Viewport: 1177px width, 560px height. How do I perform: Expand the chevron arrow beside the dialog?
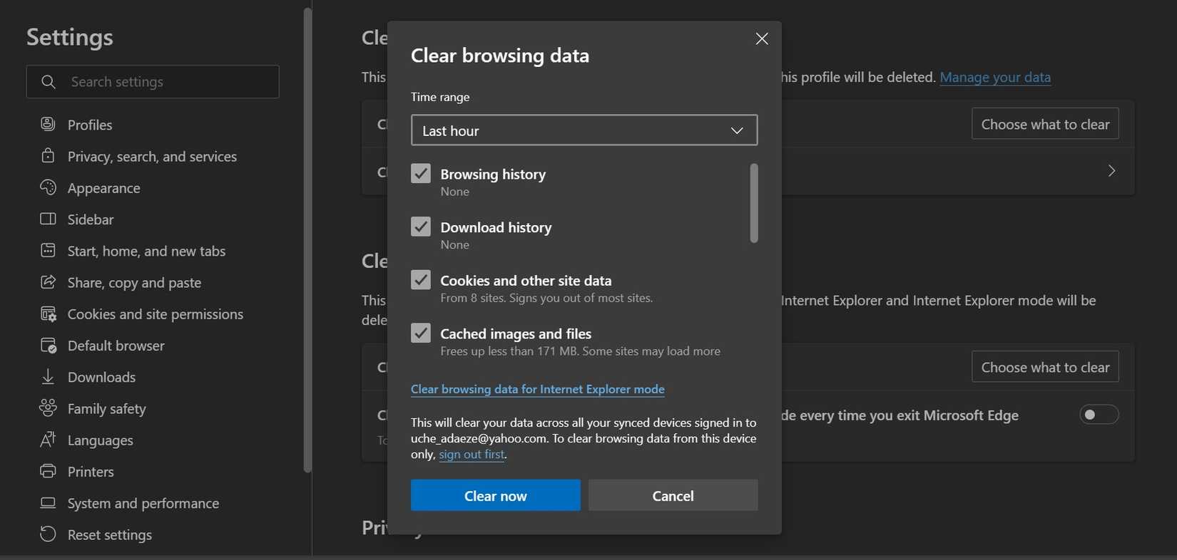1111,171
